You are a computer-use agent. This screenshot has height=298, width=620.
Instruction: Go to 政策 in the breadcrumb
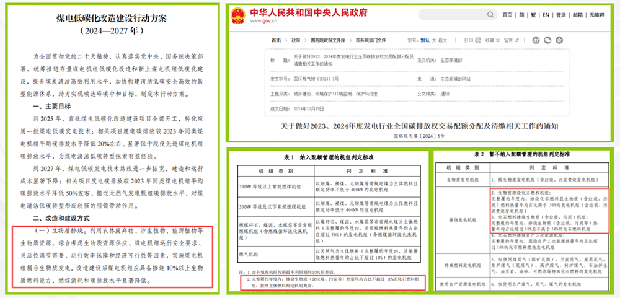296,40
